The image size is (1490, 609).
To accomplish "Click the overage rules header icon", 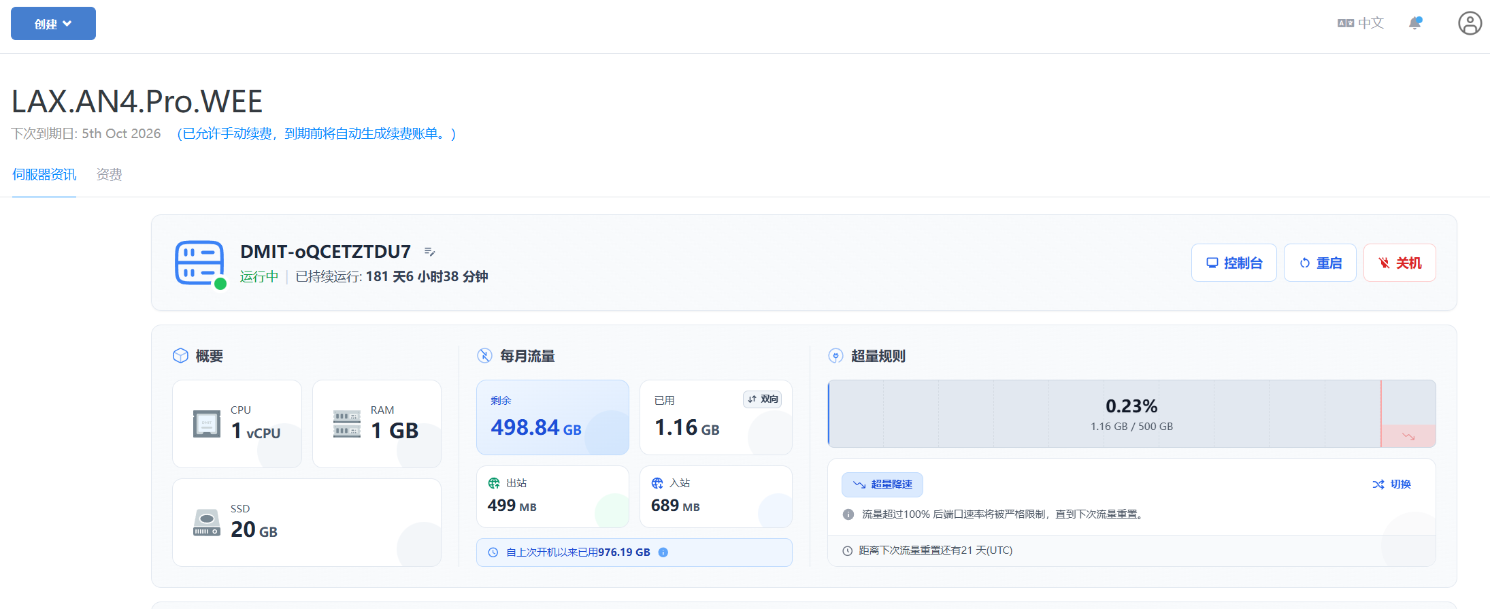I will click(x=835, y=356).
